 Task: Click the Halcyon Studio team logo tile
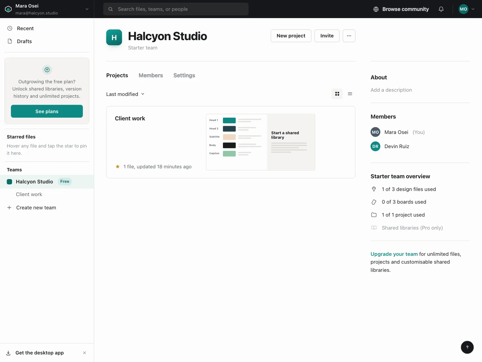pyautogui.click(x=114, y=37)
